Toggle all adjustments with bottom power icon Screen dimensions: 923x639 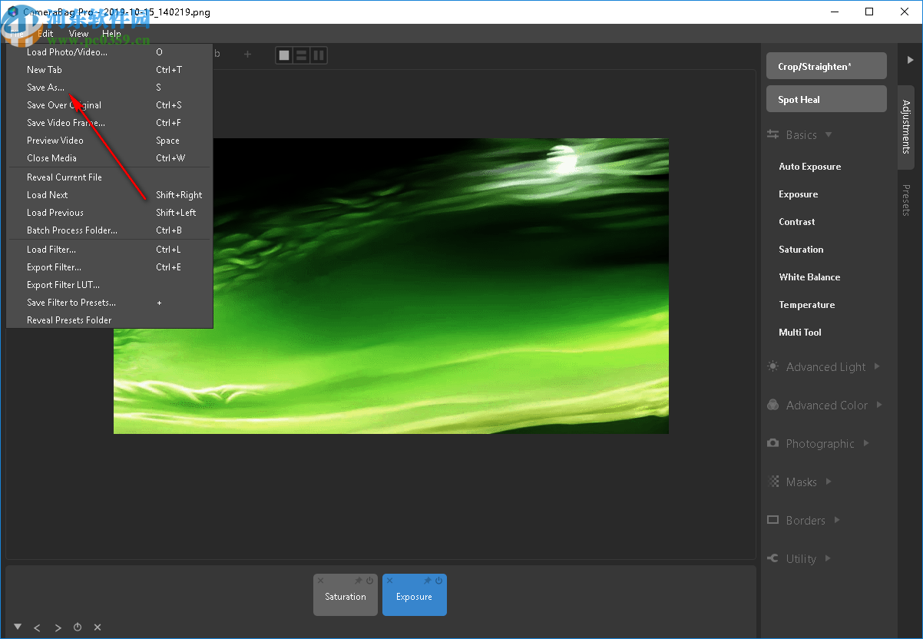[x=78, y=627]
